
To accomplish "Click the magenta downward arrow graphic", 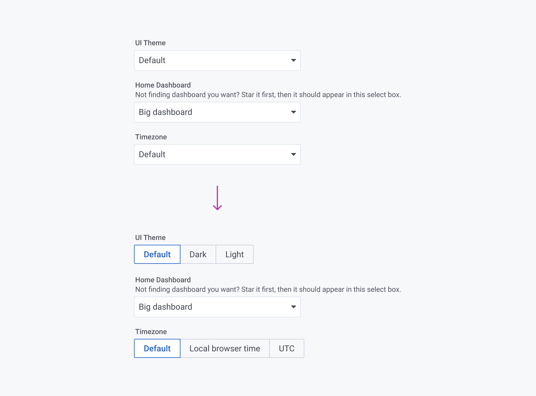I will tap(217, 198).
